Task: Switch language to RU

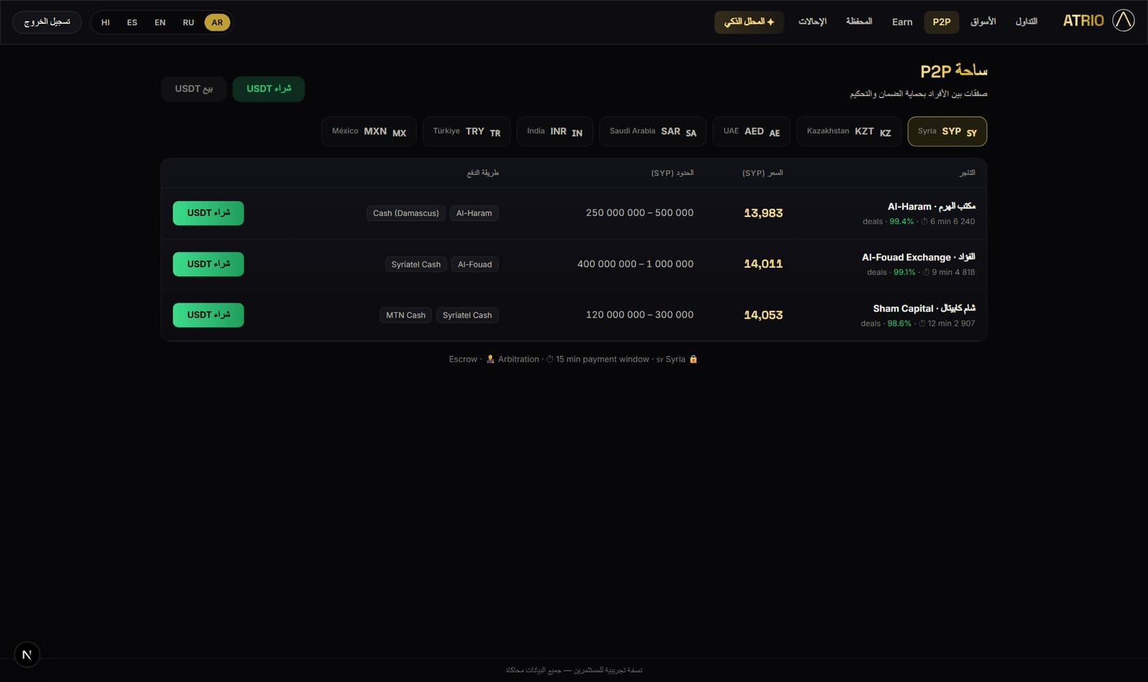Action: (189, 23)
